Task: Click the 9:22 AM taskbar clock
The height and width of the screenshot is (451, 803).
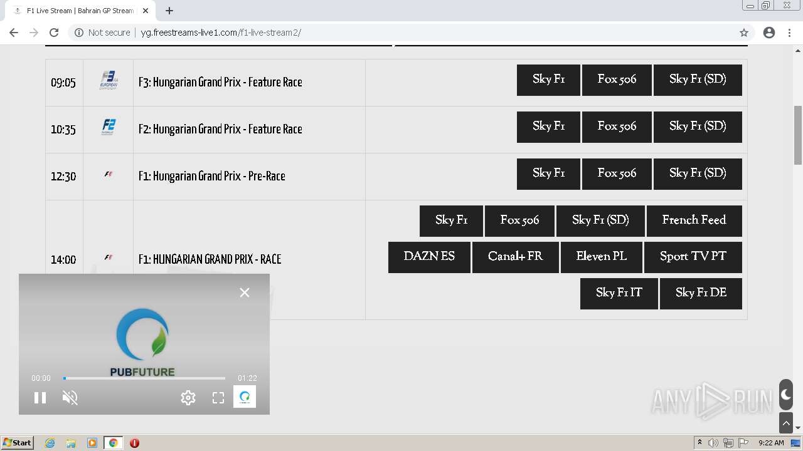Action: click(771, 443)
